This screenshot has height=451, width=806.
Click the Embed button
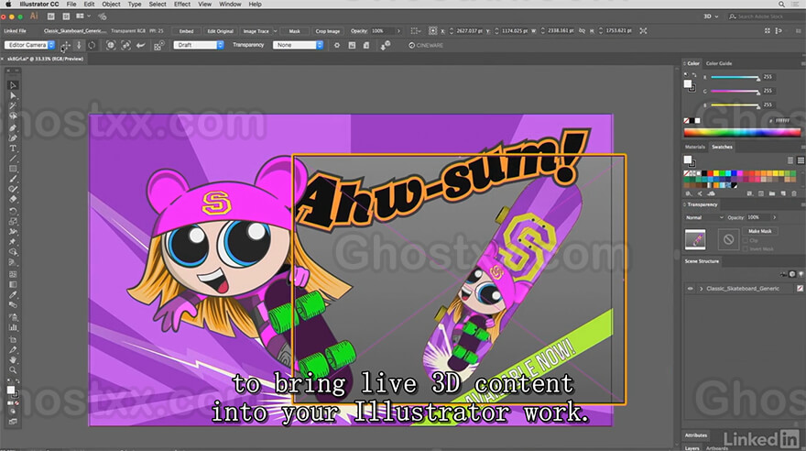(186, 31)
